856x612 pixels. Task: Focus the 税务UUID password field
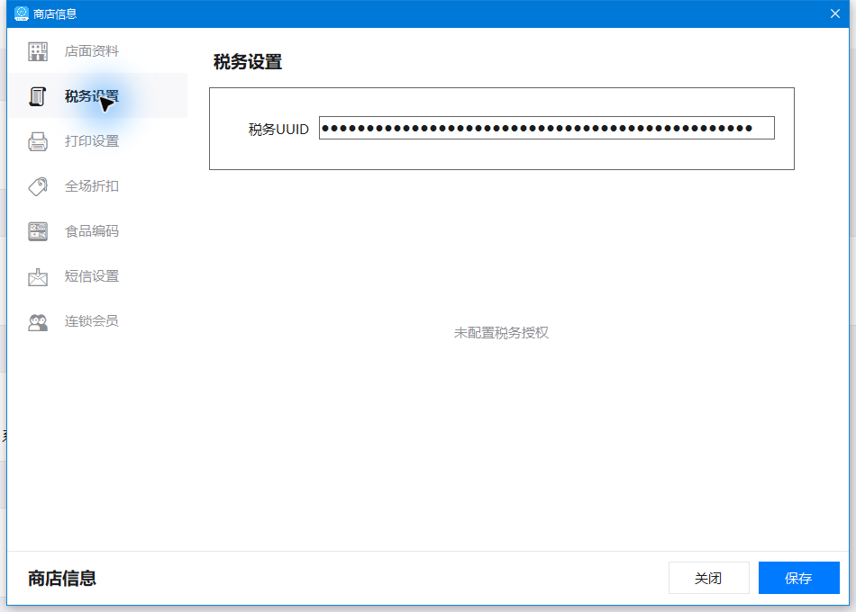pos(546,128)
